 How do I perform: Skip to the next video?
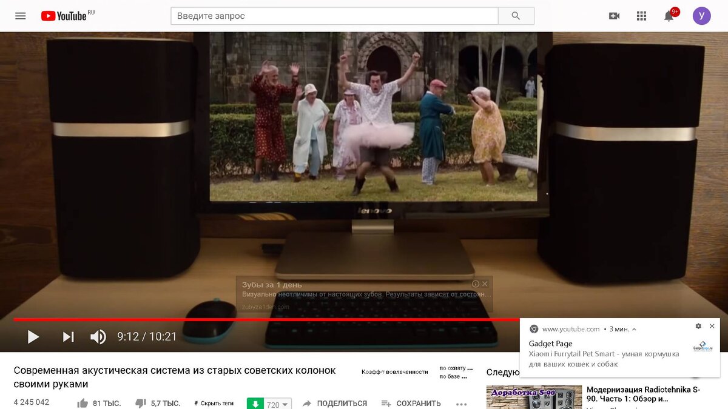click(x=68, y=337)
